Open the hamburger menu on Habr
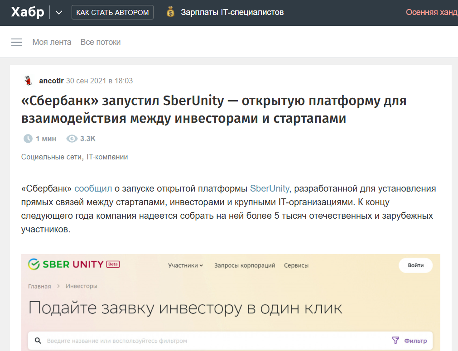Image resolution: width=458 pixels, height=351 pixels. 16,42
